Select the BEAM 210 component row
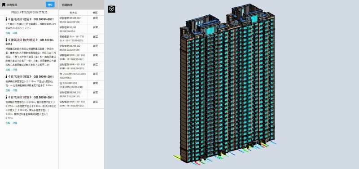This screenshot has height=169, width=359. pyautogui.click(x=82, y=94)
